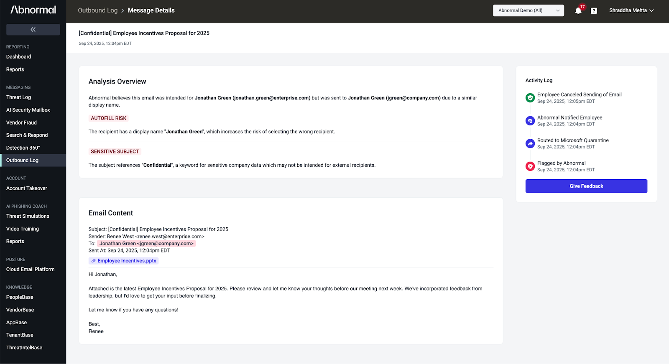
Task: Click the red Flagged by Abnormal icon
Action: [x=530, y=166]
